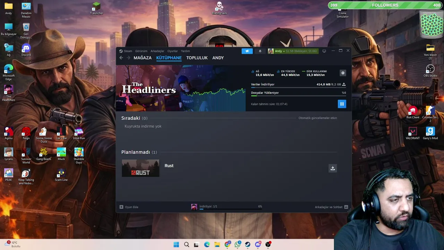Open VALORANT desktop icon
The height and width of the screenshot is (250, 444).
click(x=413, y=133)
